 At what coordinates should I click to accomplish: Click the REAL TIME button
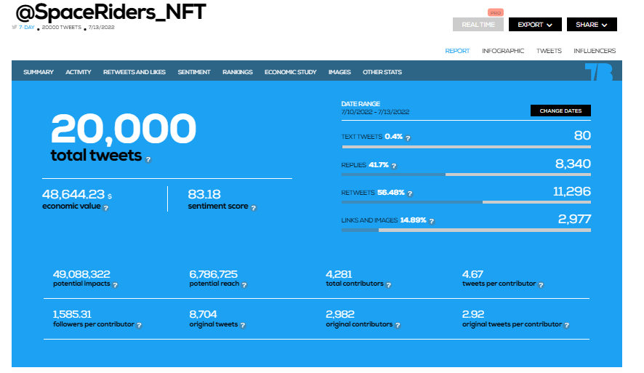pos(478,25)
